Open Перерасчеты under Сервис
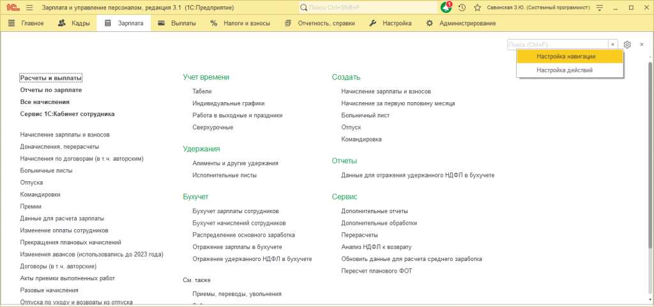The width and height of the screenshot is (654, 307). pyautogui.click(x=360, y=235)
